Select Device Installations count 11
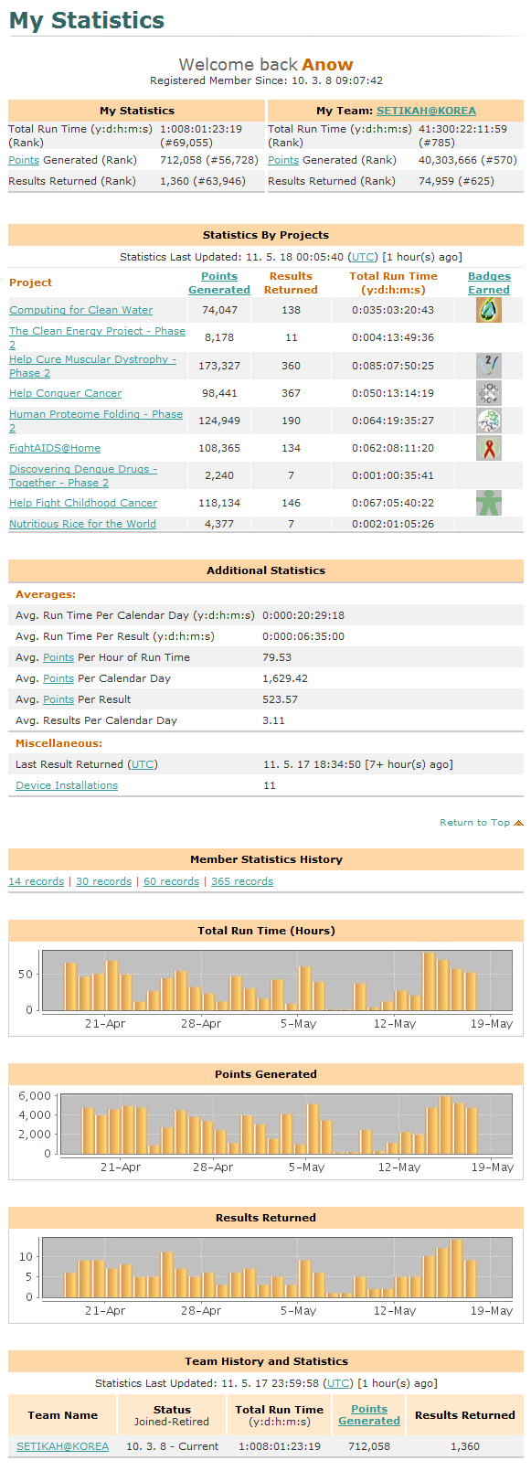 [x=270, y=785]
